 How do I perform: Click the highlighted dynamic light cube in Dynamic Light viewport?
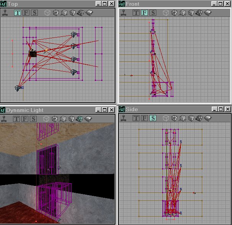click(x=81, y=119)
